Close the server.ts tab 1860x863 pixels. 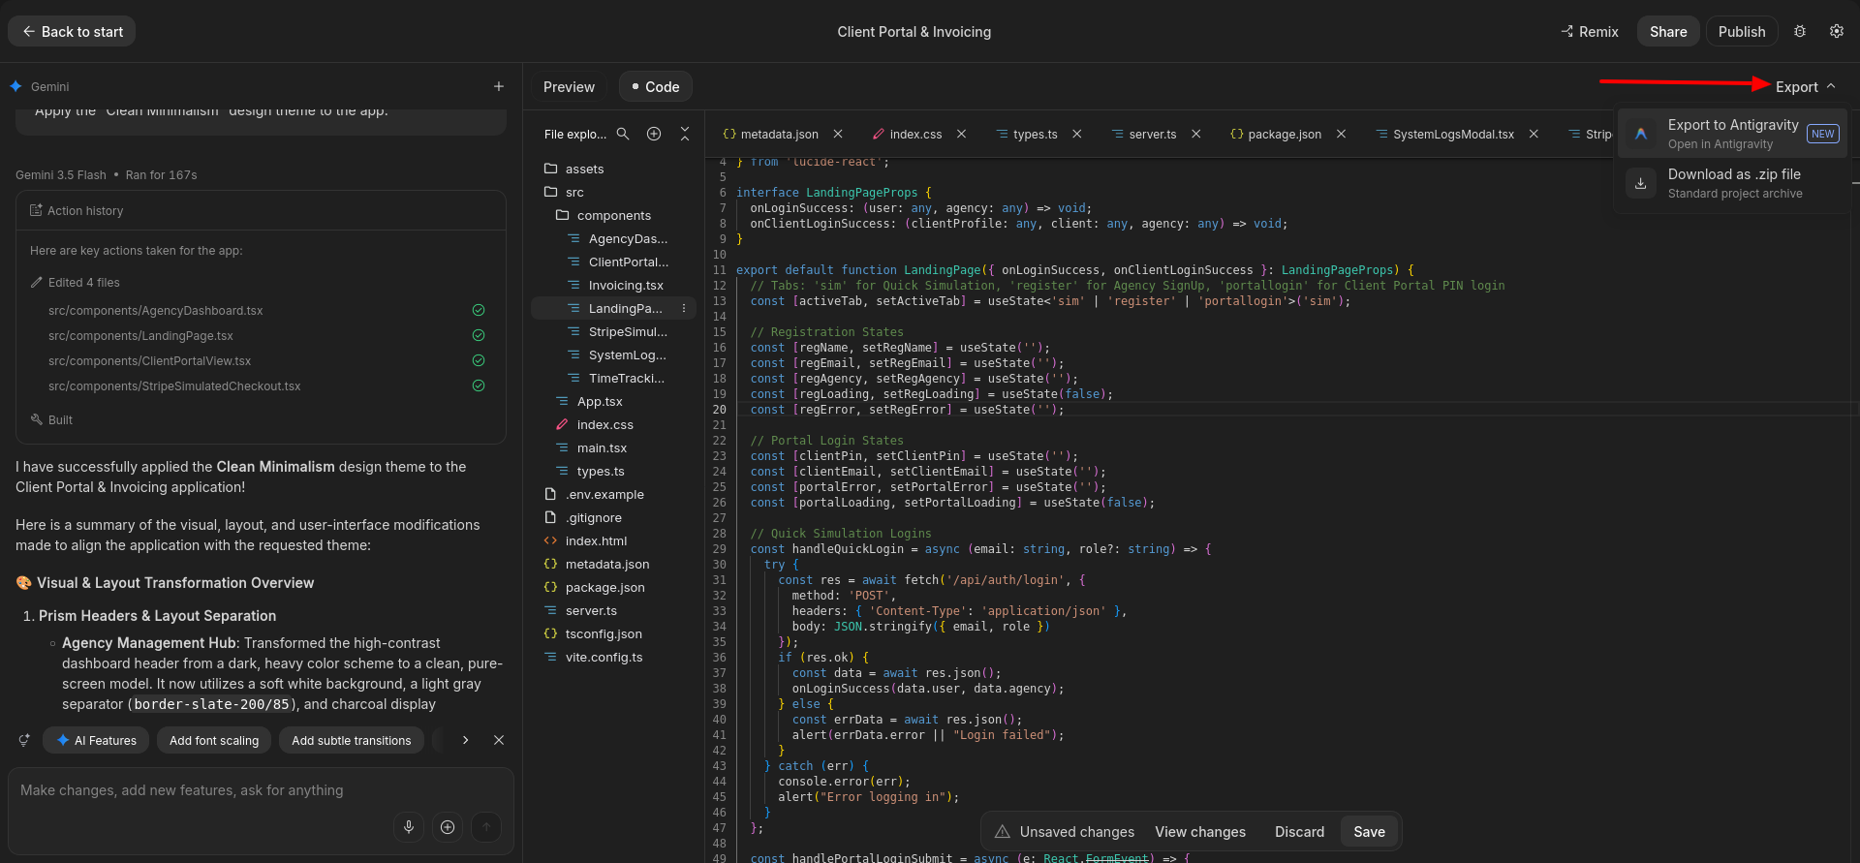pos(1196,135)
